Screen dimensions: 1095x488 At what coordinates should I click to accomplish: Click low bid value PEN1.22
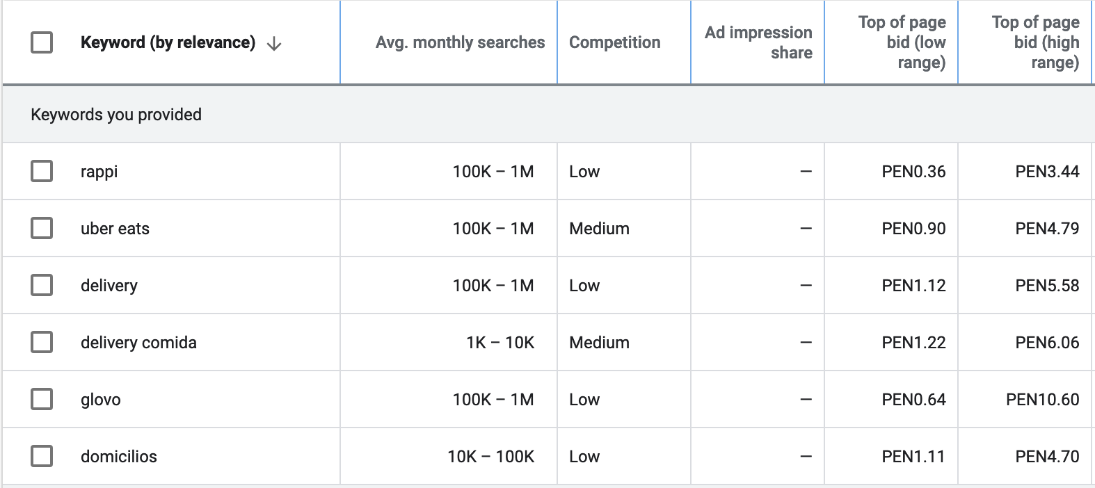(913, 343)
